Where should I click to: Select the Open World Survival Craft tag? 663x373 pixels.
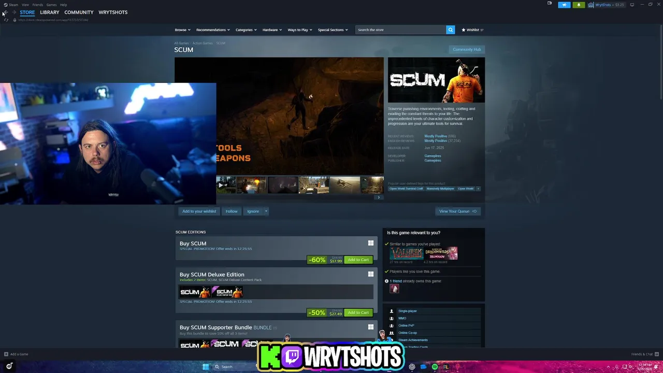pos(406,189)
